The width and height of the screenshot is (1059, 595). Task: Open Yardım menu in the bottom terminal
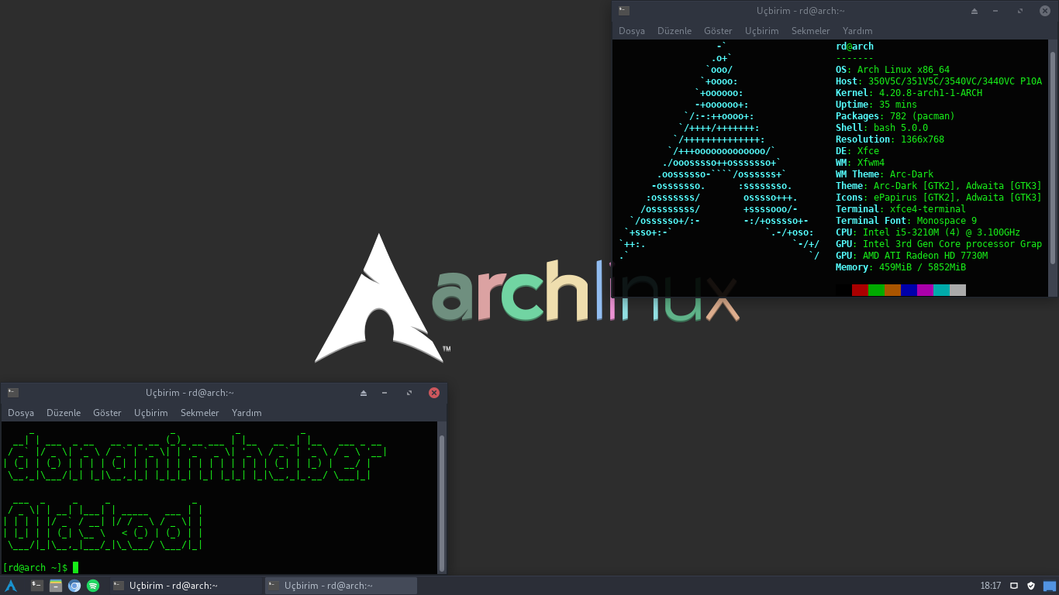click(247, 413)
